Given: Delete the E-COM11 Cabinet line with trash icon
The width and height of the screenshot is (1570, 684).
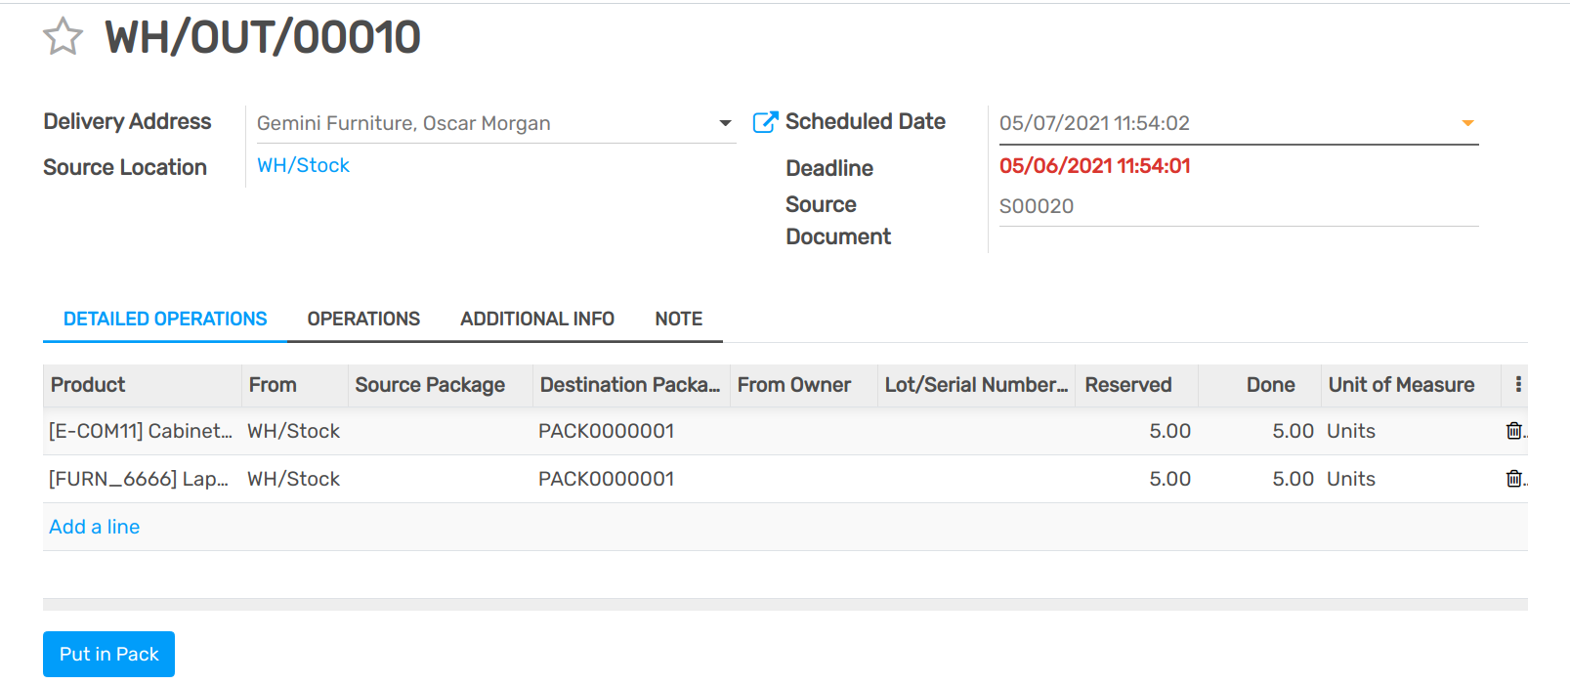Looking at the screenshot, I should click(x=1513, y=431).
